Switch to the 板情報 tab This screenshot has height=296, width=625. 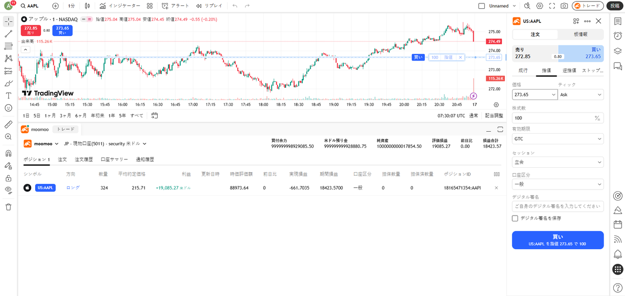(580, 35)
